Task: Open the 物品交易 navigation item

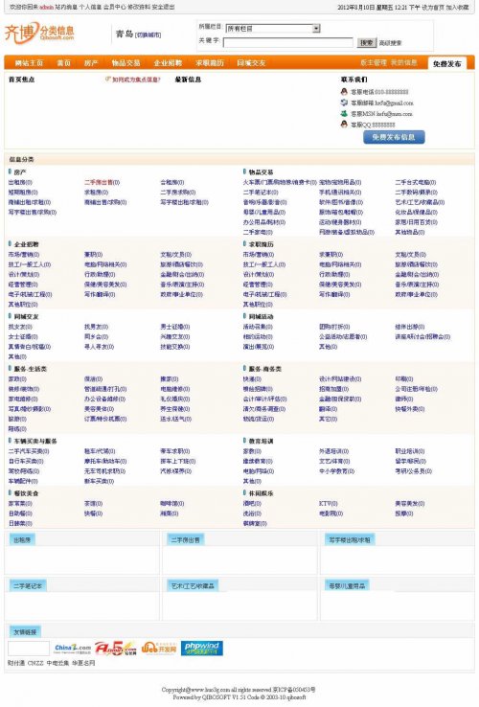Action: point(125,62)
